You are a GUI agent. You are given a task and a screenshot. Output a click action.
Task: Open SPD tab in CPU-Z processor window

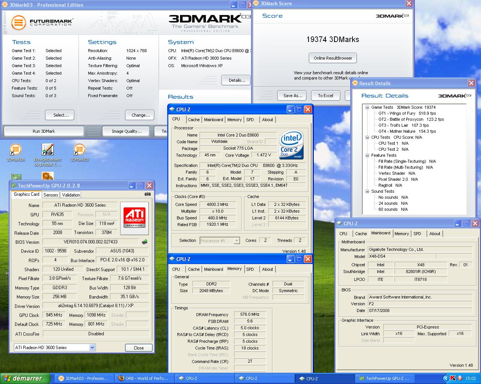pyautogui.click(x=250, y=120)
